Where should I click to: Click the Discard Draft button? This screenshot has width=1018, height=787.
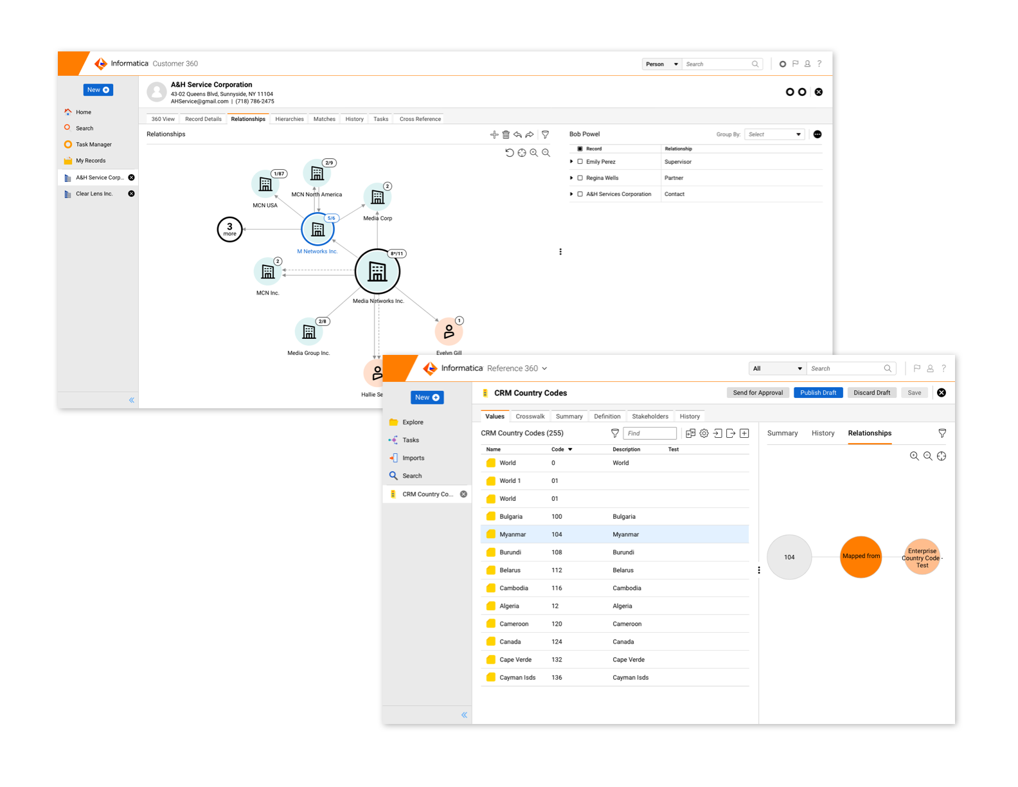tap(871, 393)
